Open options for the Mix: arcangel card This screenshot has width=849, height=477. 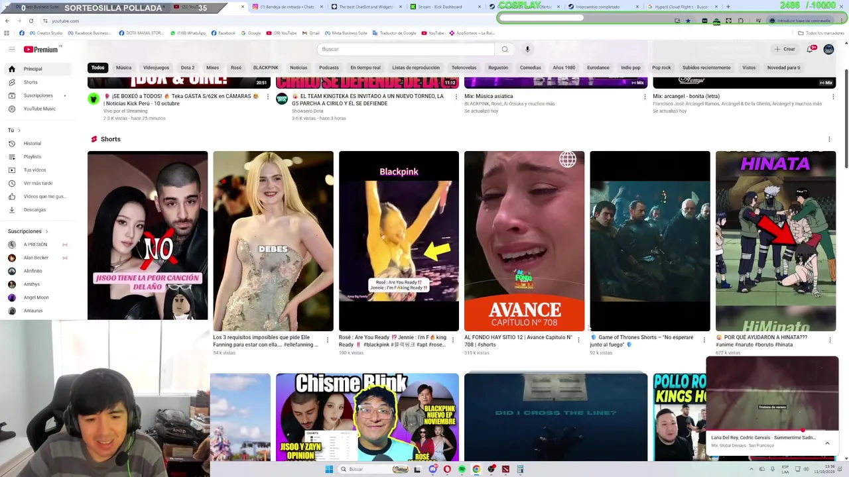(x=833, y=97)
